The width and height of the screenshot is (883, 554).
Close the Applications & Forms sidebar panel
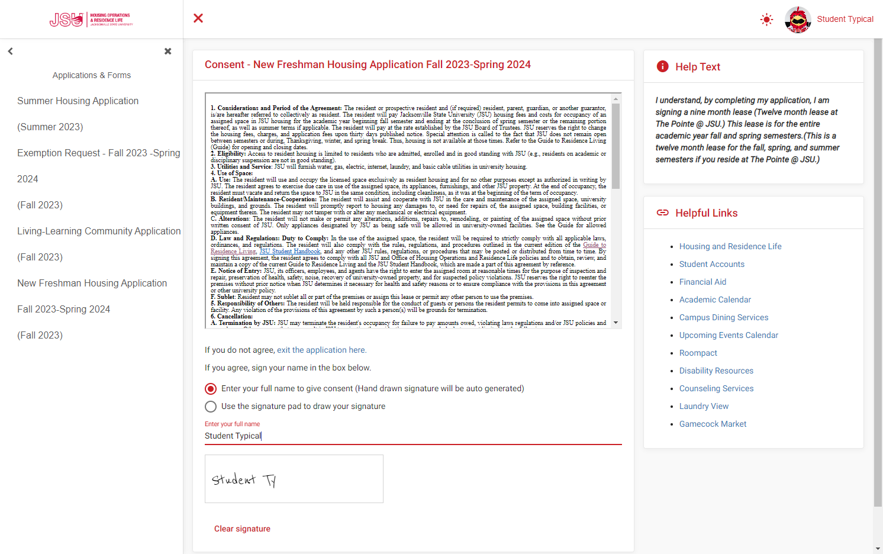[168, 51]
